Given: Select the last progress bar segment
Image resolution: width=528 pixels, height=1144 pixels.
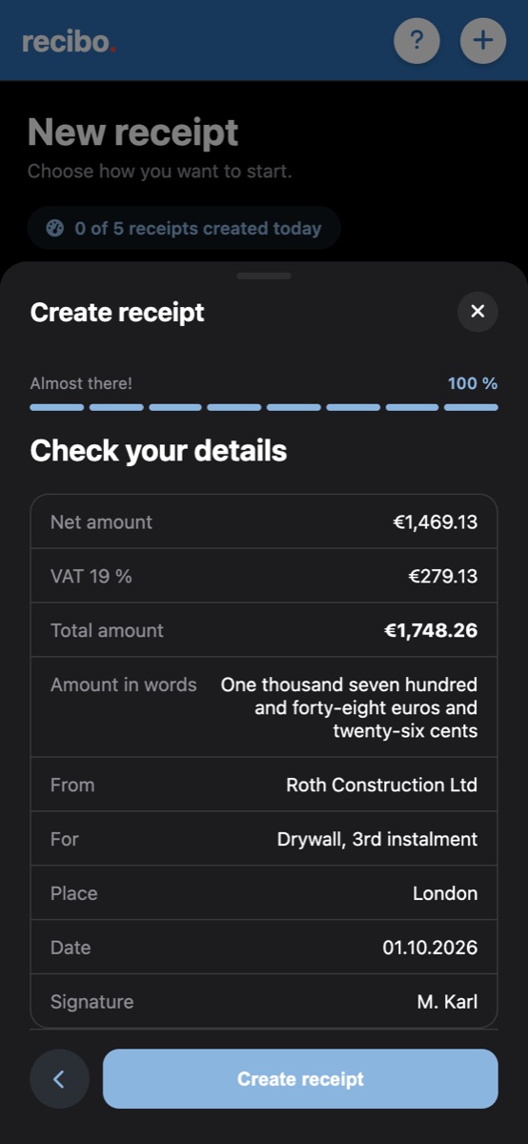Looking at the screenshot, I should tap(471, 407).
